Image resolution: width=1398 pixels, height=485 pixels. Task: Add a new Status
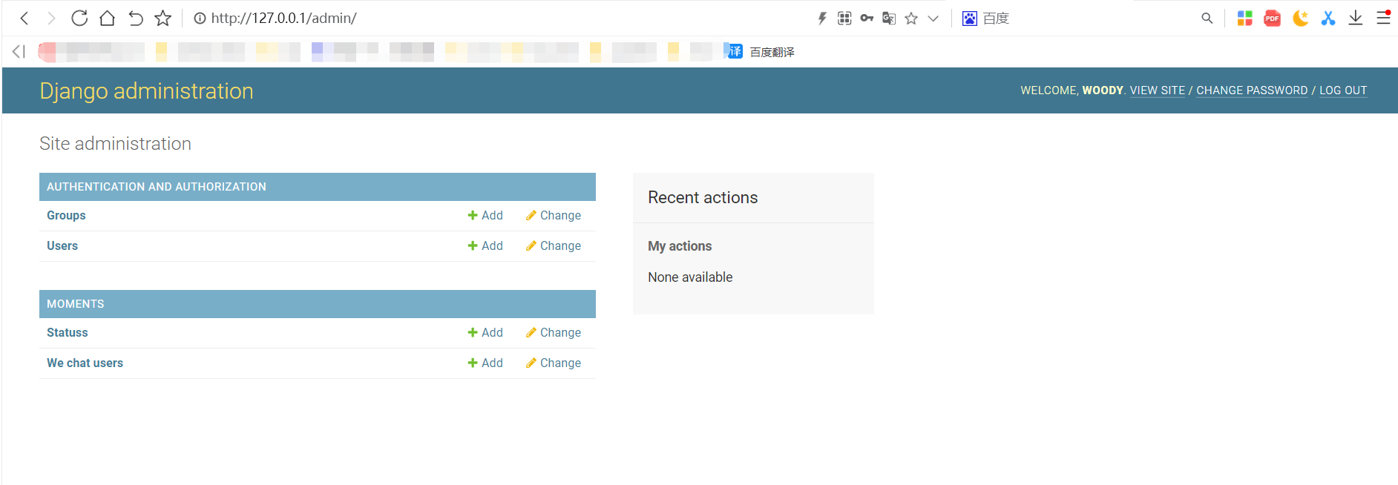pyautogui.click(x=485, y=332)
